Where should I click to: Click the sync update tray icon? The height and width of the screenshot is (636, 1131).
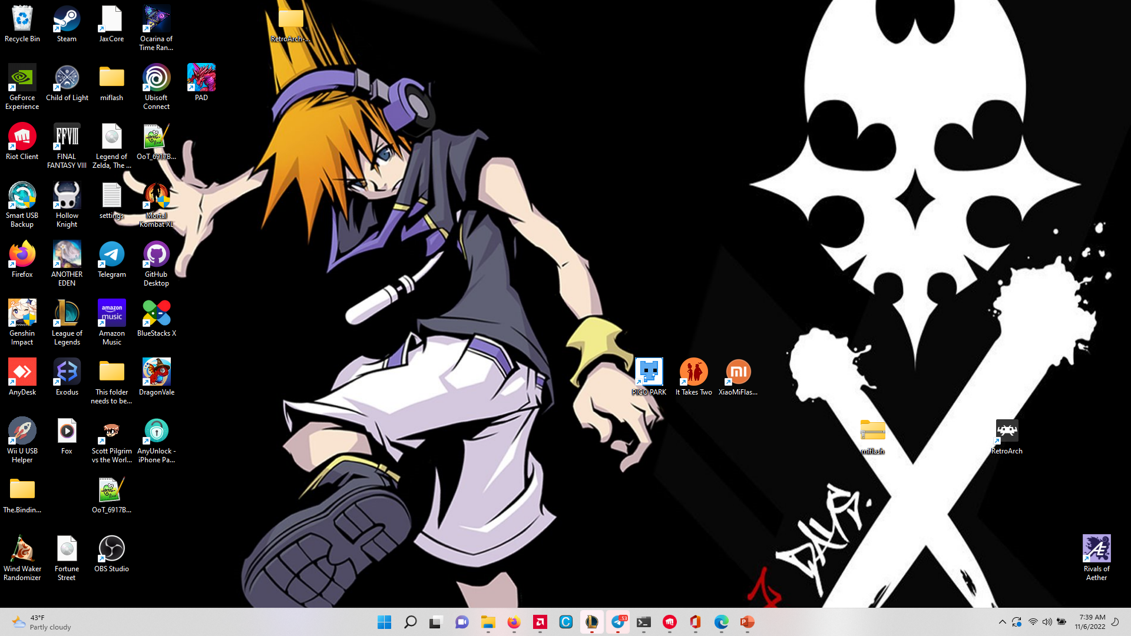click(x=1017, y=622)
